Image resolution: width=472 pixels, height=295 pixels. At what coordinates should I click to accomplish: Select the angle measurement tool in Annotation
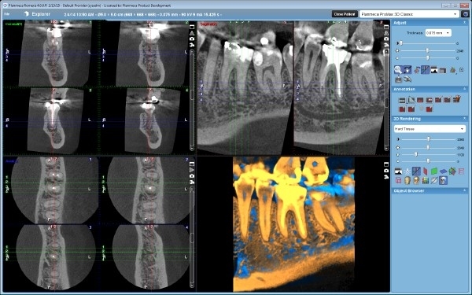[x=411, y=100]
